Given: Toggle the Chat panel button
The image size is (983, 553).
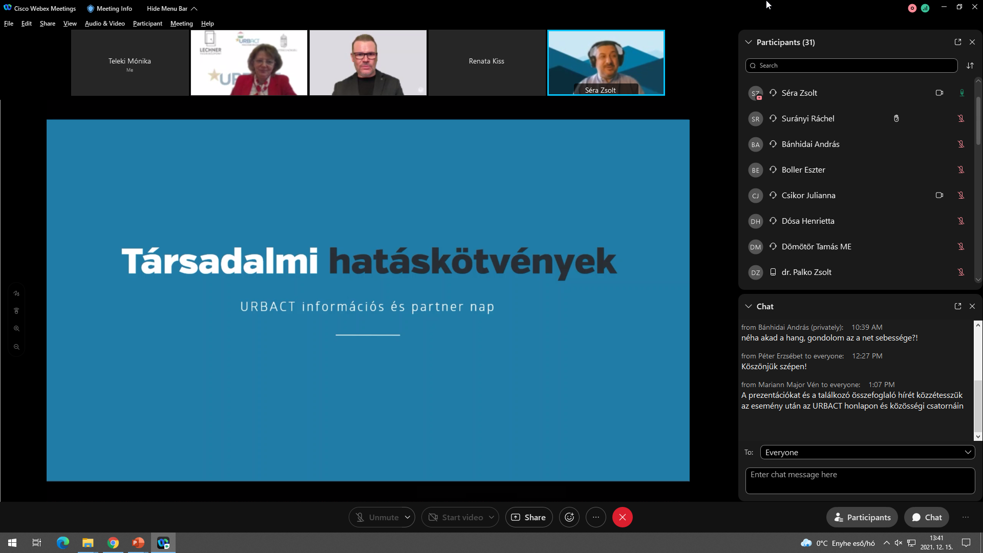Looking at the screenshot, I should click(927, 517).
